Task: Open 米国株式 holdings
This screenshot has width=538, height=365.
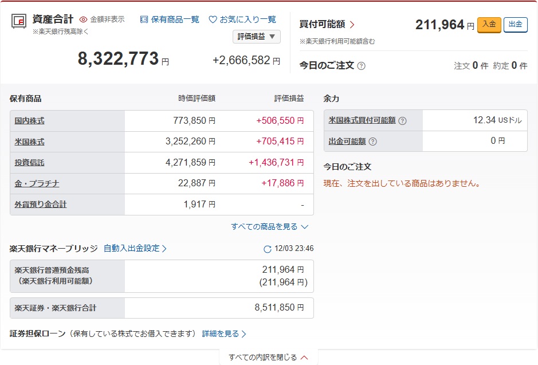Action: point(29,142)
